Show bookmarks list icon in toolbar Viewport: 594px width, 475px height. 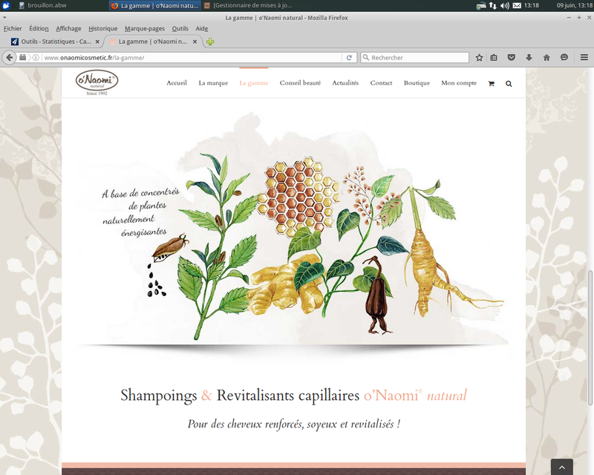[x=494, y=58]
